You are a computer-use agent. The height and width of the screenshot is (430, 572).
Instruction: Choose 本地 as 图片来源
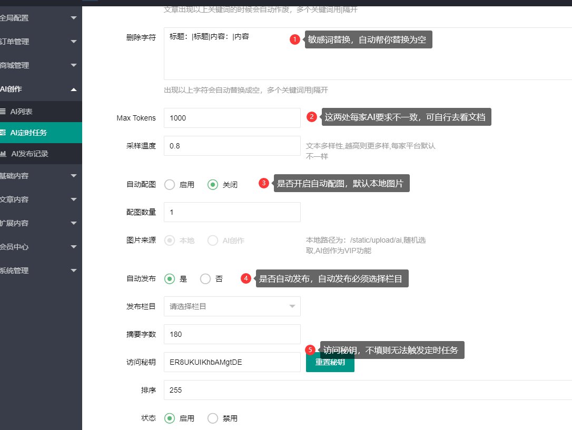[x=170, y=241]
